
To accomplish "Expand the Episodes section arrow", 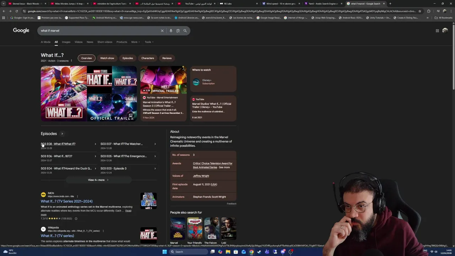I will click(x=62, y=134).
